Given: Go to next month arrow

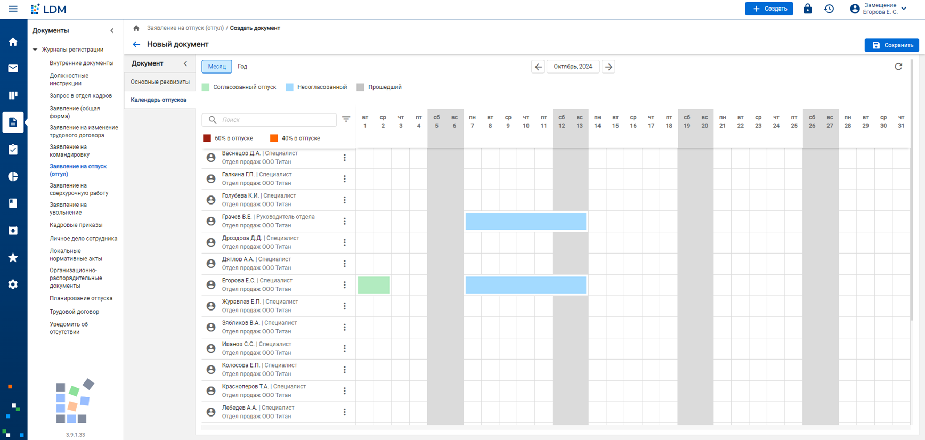Looking at the screenshot, I should [608, 67].
